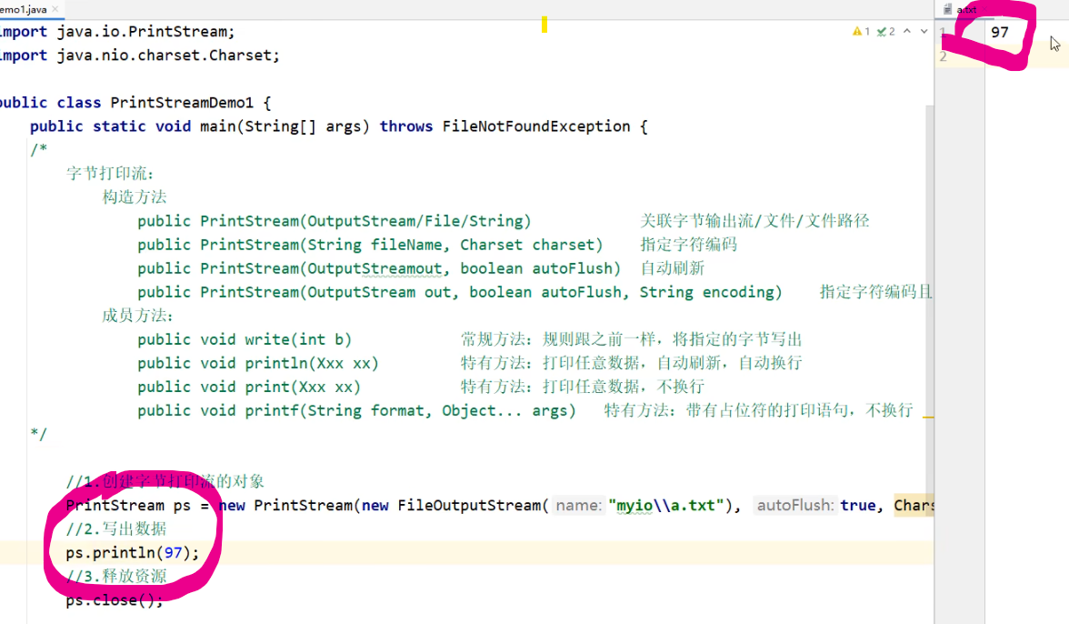Click the "myio\\a.txt" string literal
Screen dimensions: 1069x624
(666, 506)
